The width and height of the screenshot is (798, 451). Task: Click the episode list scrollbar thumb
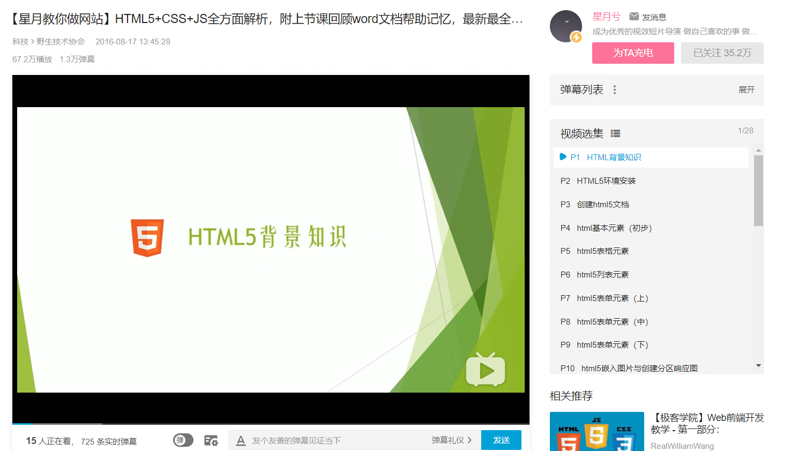[758, 191]
